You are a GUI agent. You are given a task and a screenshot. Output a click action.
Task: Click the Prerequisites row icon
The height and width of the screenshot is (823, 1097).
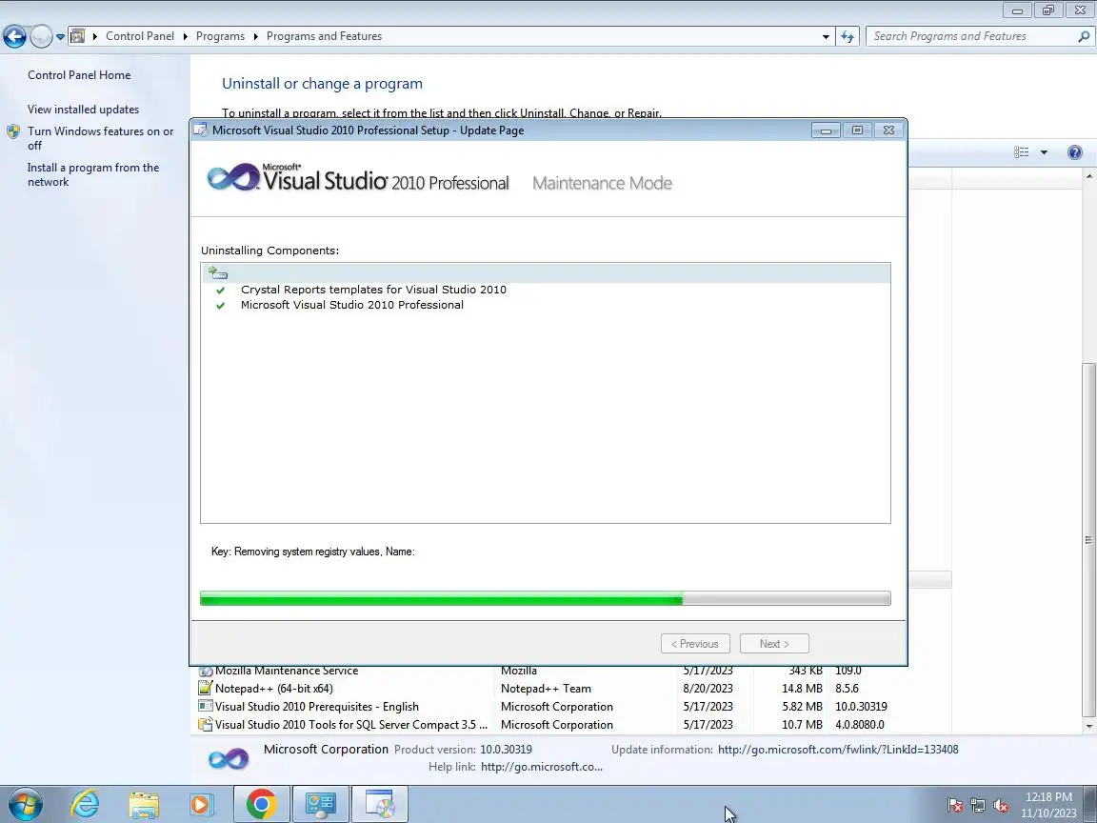(x=205, y=707)
